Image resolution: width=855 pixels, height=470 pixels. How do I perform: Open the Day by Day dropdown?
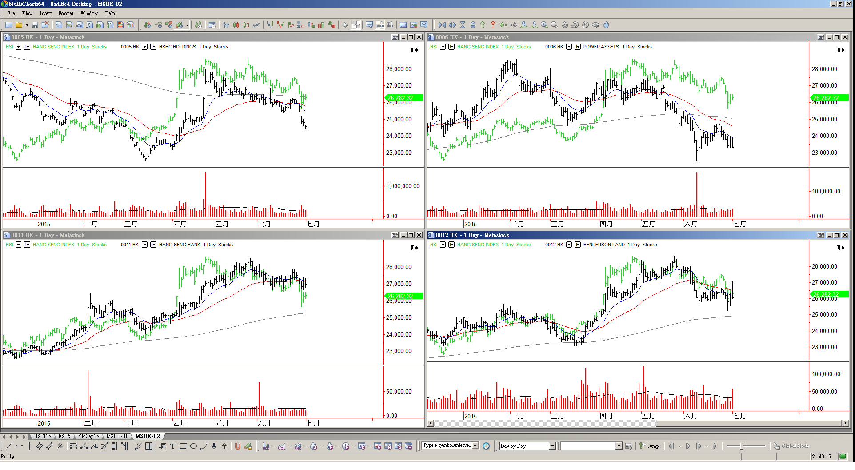(552, 446)
